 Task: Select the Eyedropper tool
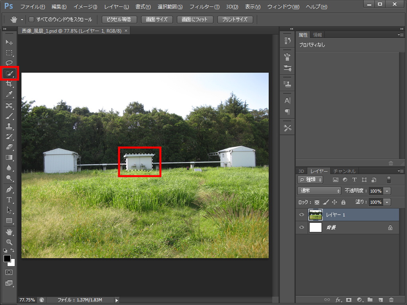point(10,94)
